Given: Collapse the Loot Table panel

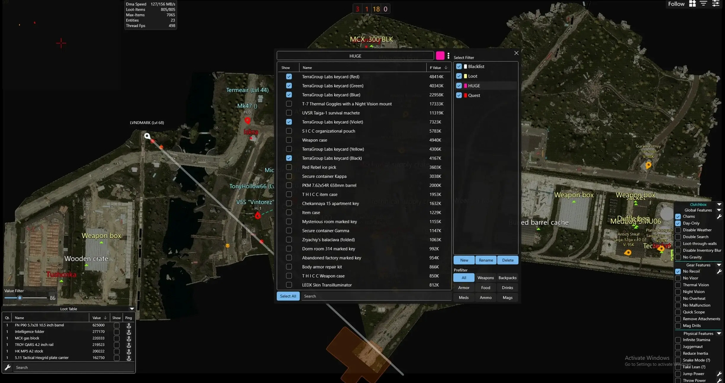Looking at the screenshot, I should point(131,309).
